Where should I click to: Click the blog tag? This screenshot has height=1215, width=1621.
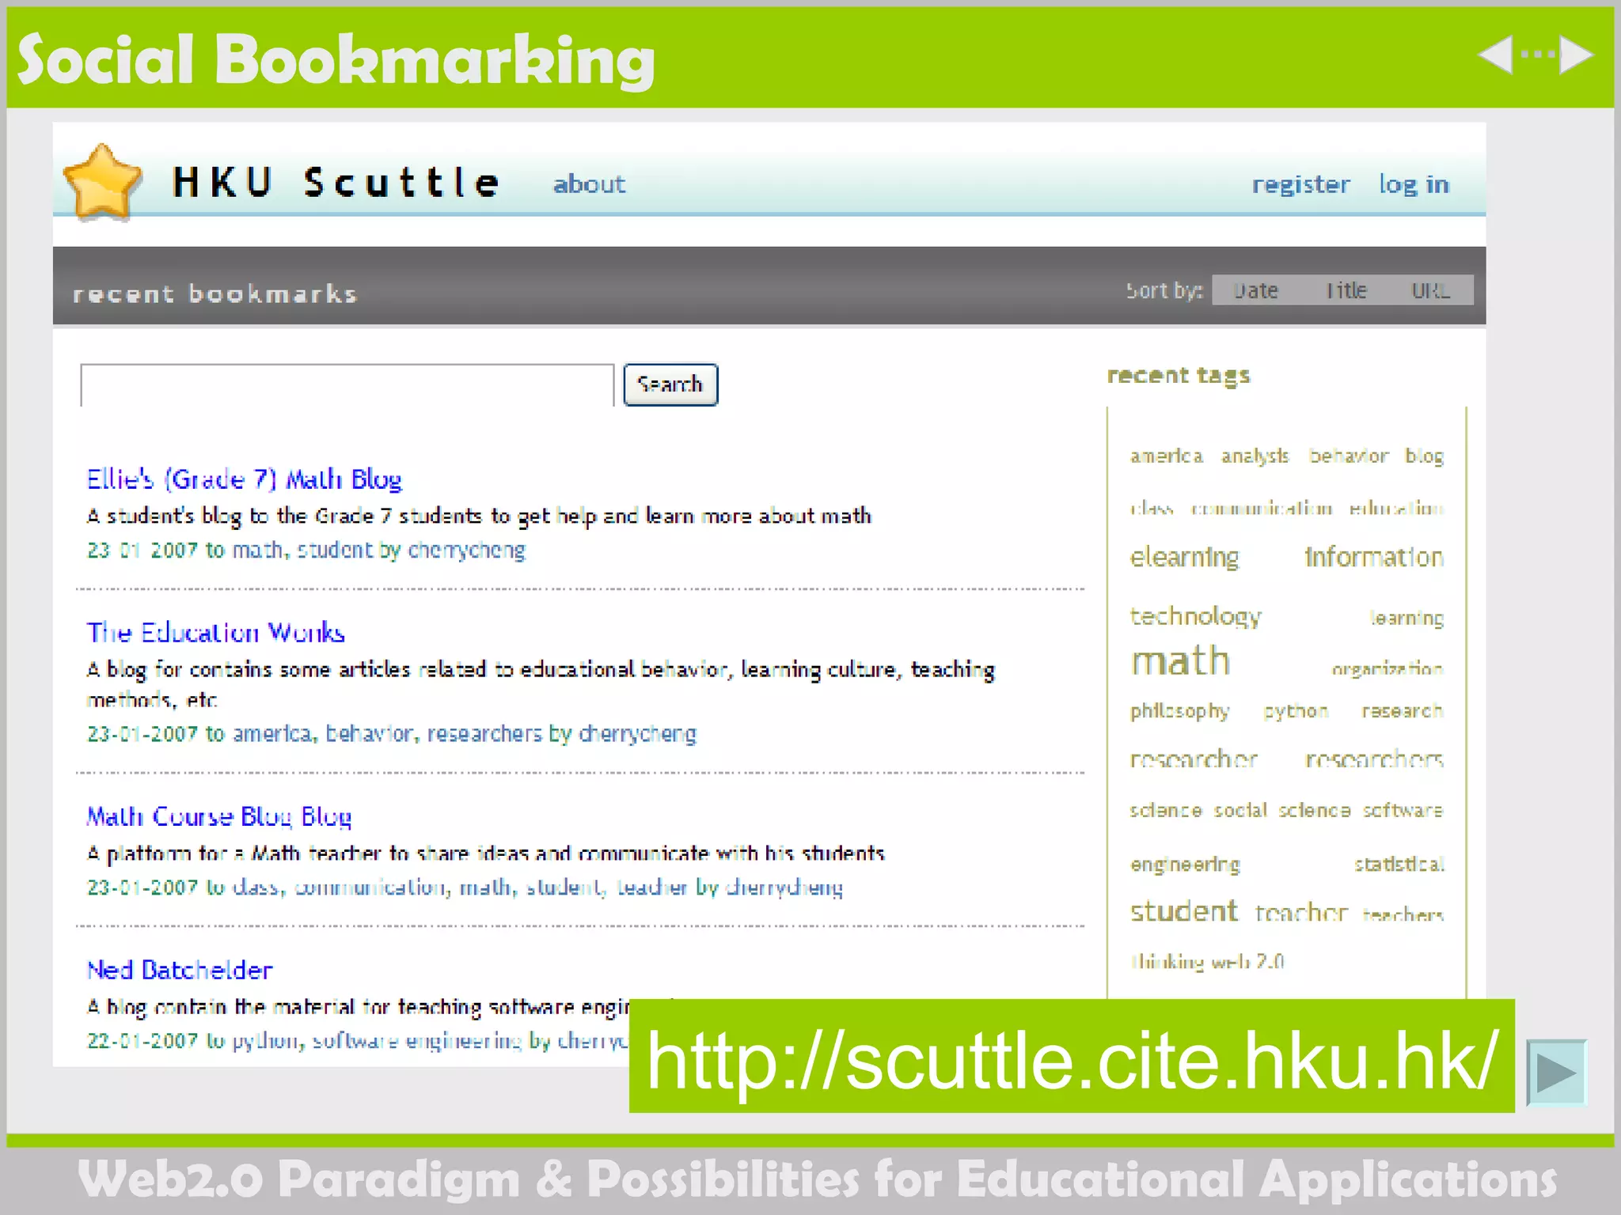[1425, 456]
